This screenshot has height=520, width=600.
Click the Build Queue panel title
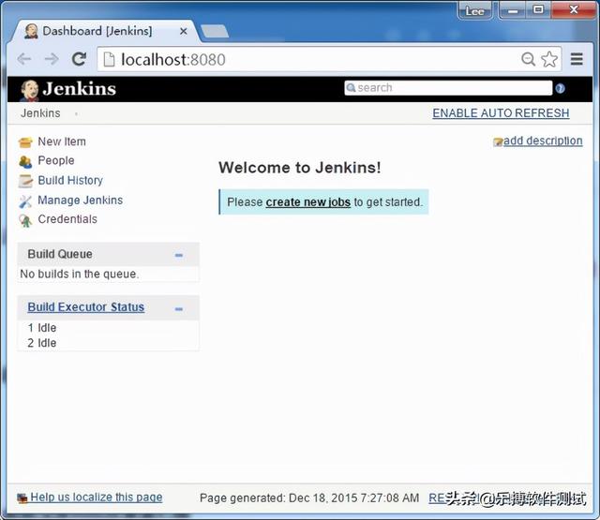[60, 254]
